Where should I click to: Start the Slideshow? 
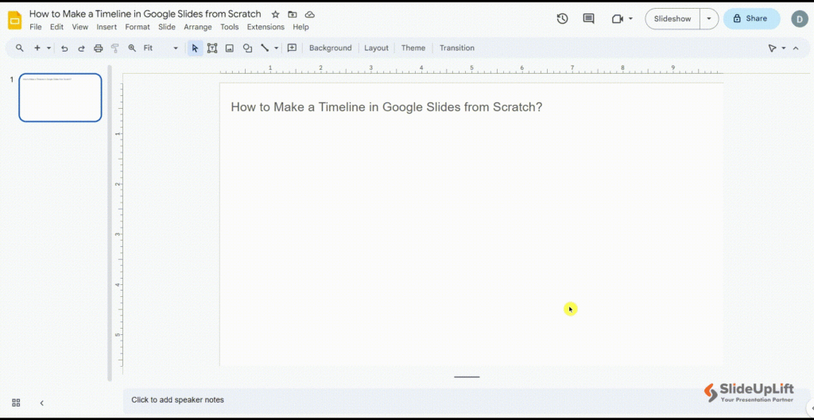tap(673, 19)
